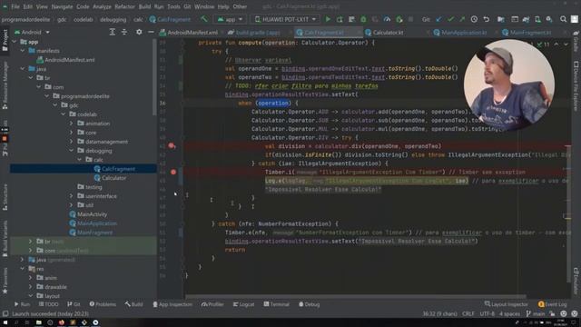581x327 pixels.
Task: Open the Logcat tool window
Action: pos(243,304)
